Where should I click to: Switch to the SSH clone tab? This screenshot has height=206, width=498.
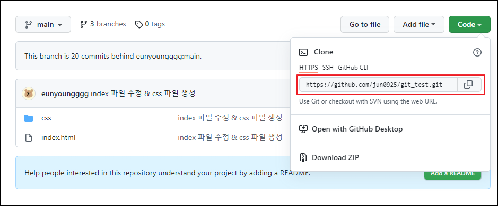pos(328,68)
